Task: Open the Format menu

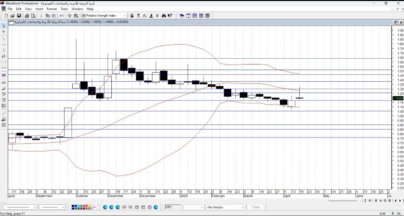Action: click(x=52, y=9)
